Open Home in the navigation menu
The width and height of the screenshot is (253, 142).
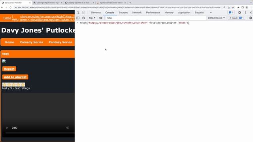point(9,42)
